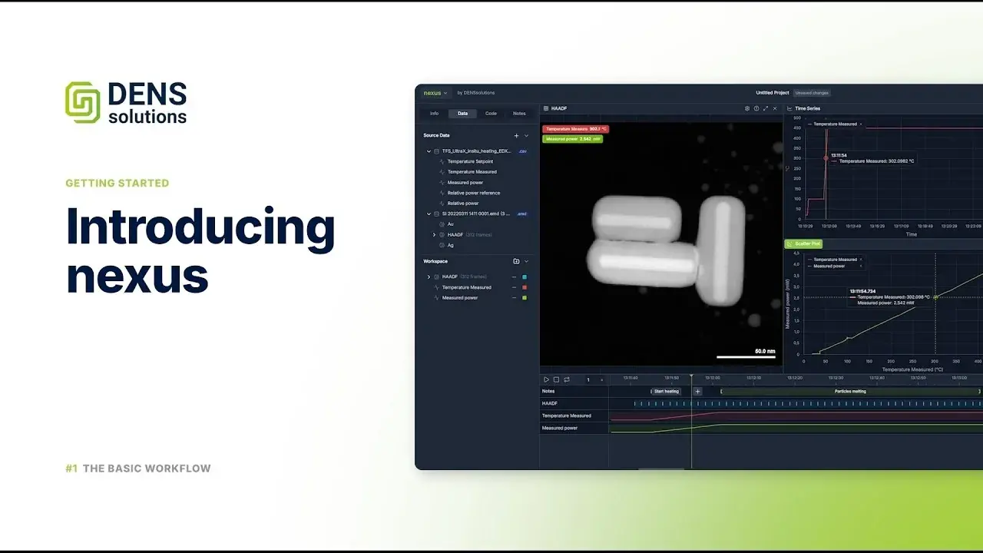Click the green Measured power overlay badge
Viewport: 983px width, 553px height.
[x=573, y=139]
